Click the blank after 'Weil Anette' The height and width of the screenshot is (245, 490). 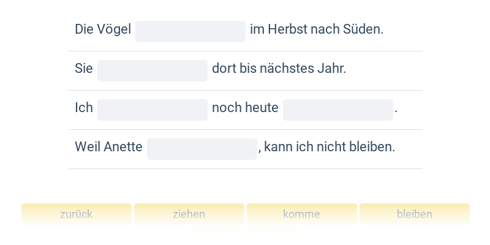click(202, 149)
